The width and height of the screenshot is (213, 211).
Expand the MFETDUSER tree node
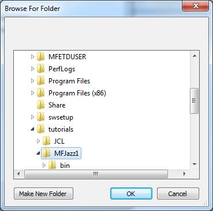pyautogui.click(x=32, y=56)
